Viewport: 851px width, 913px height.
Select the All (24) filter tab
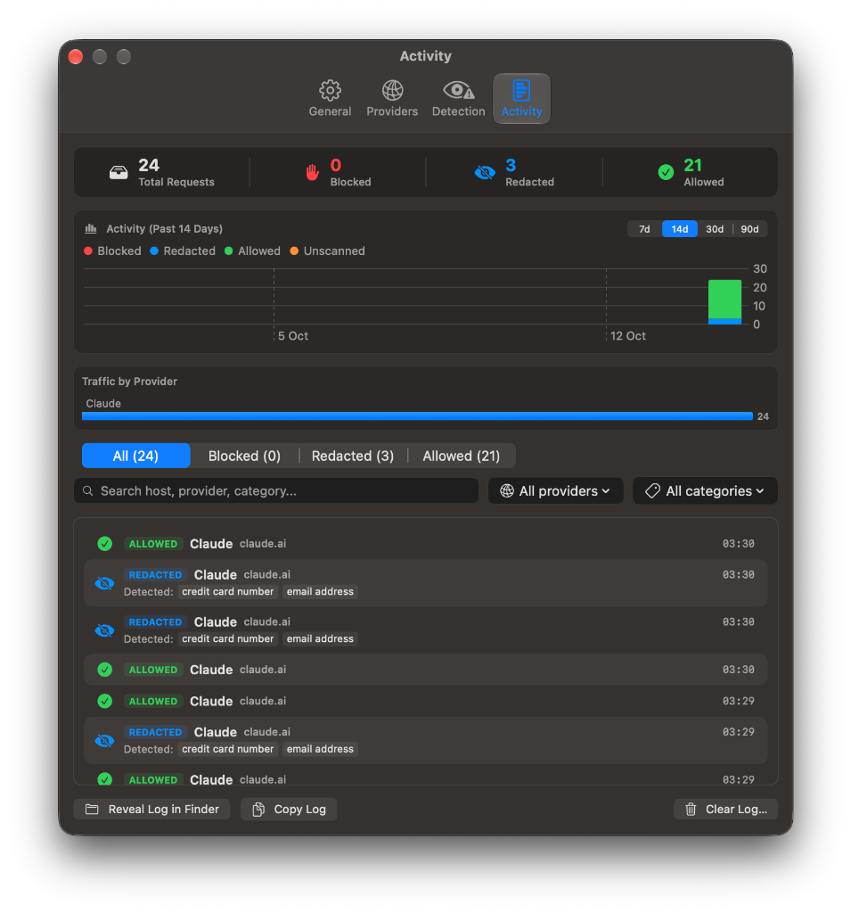coord(135,456)
